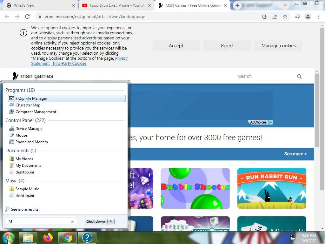
Task: Click the Programs (19) group header
Action: (20, 90)
